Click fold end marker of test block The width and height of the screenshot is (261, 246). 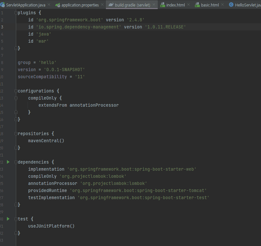(x=16, y=233)
